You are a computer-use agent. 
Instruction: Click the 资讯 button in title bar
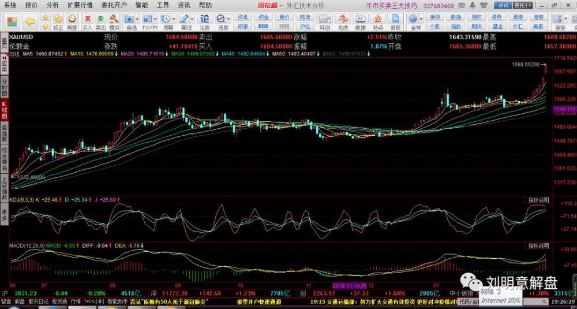coord(504,5)
